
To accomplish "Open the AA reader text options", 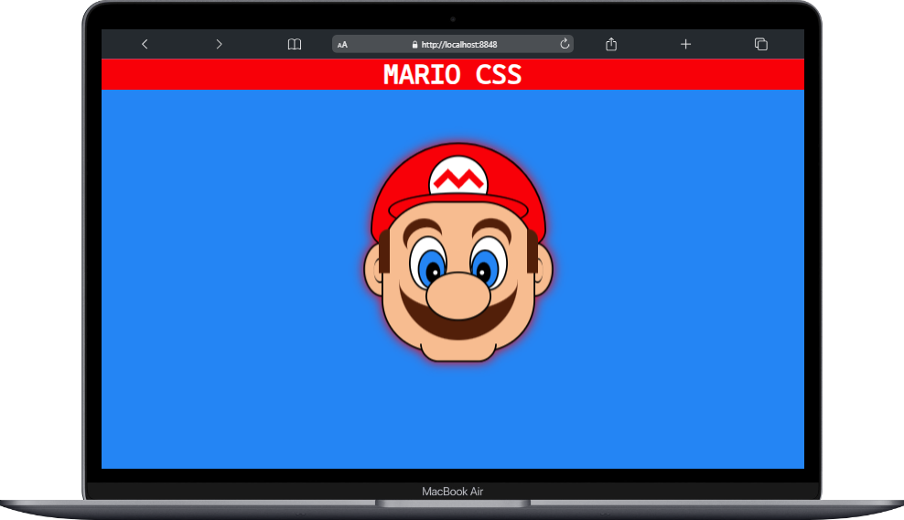I will point(342,45).
